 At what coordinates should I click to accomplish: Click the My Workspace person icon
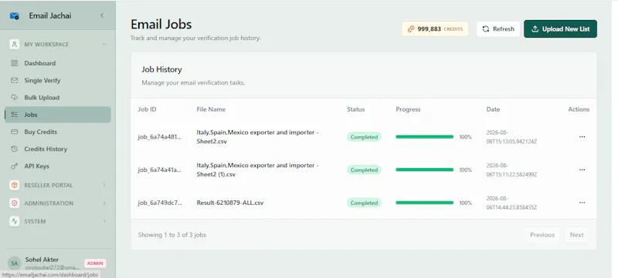click(x=15, y=45)
